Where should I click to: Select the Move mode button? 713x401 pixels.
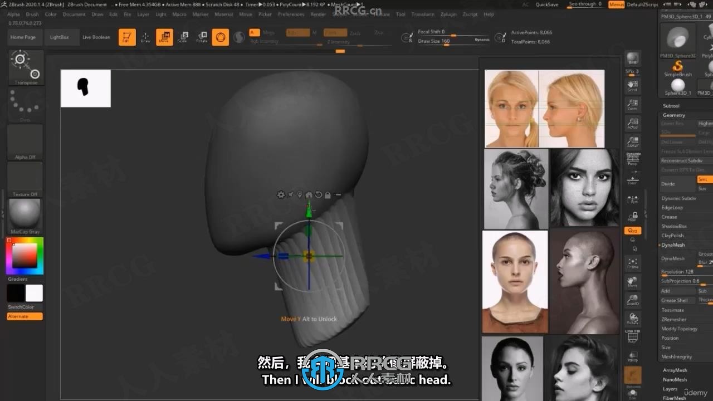[164, 37]
